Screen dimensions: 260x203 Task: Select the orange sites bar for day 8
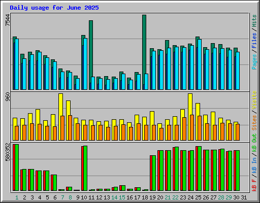[x=70, y=128]
